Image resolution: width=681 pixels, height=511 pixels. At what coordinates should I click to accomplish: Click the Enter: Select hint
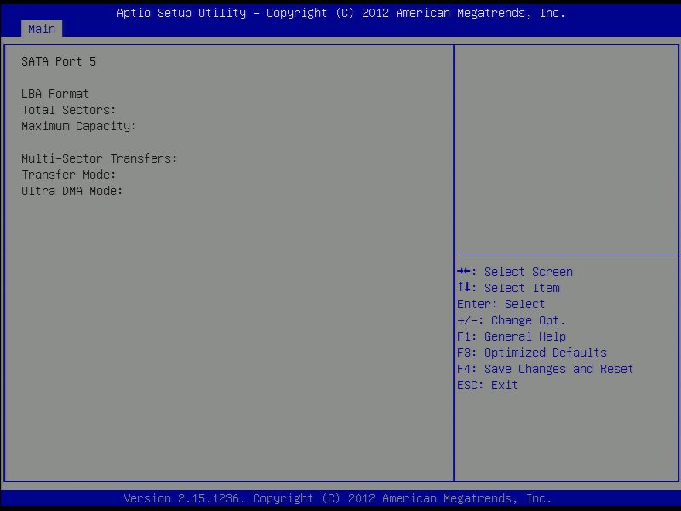tap(501, 304)
